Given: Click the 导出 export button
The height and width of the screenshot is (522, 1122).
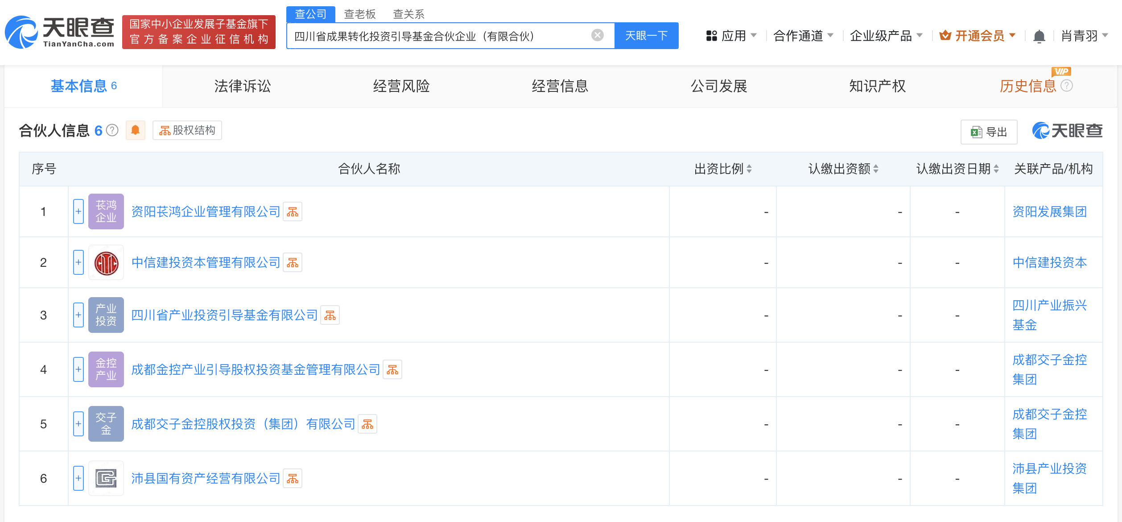Looking at the screenshot, I should [x=989, y=132].
